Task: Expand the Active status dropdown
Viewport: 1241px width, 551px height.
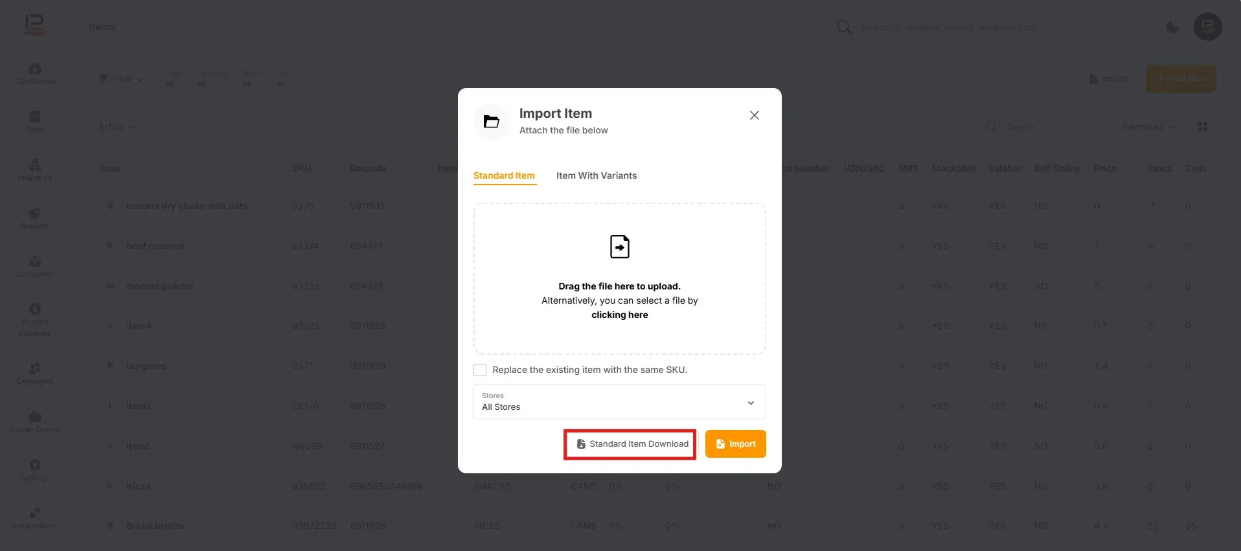Action: tap(117, 126)
